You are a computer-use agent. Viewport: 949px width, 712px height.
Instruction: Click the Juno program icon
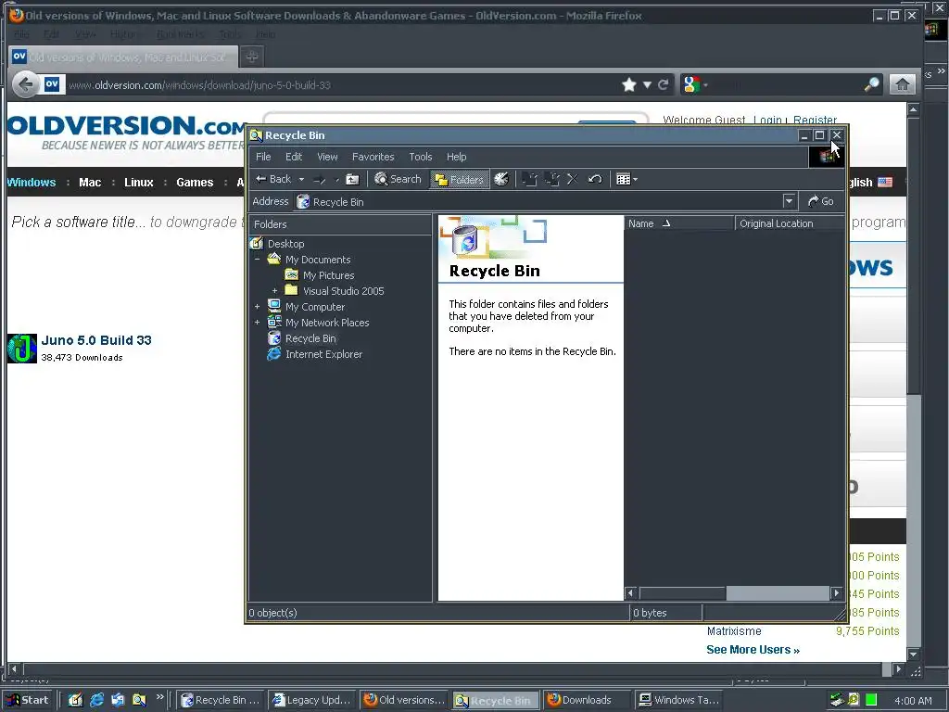[x=22, y=349]
